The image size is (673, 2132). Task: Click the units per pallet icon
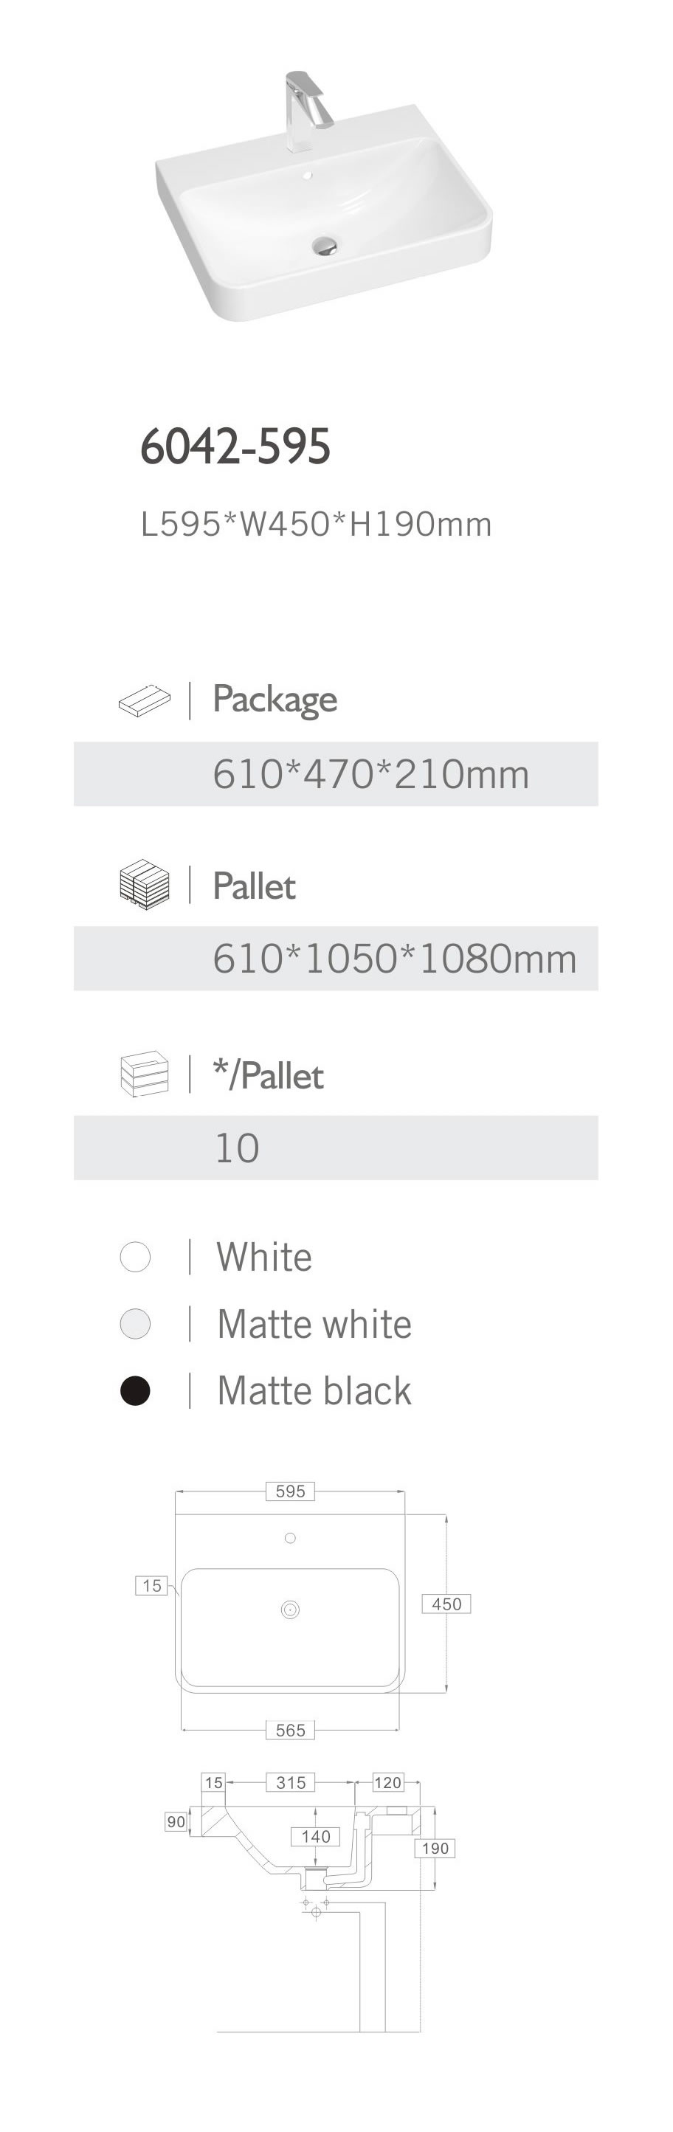144,1074
